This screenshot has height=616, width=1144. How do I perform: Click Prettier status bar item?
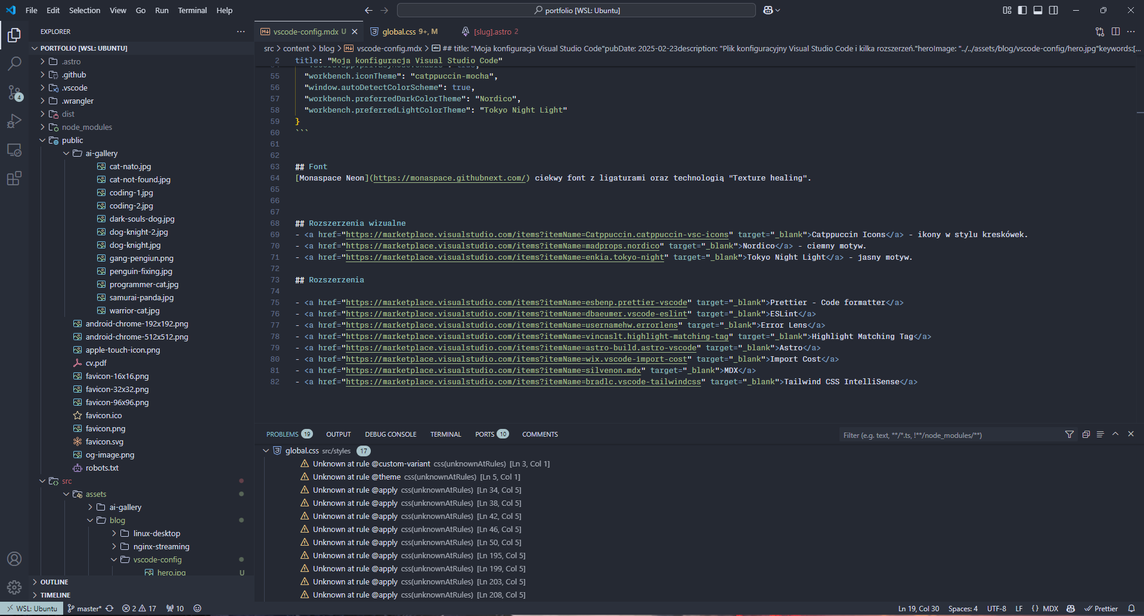click(1101, 608)
